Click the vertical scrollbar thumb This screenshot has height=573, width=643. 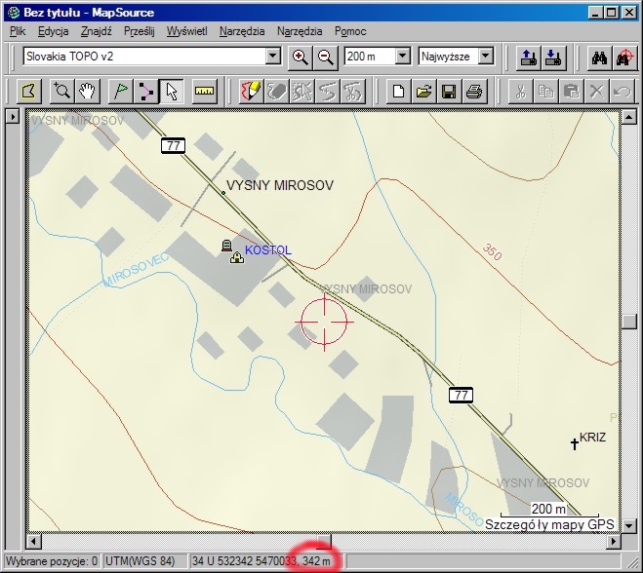[x=629, y=322]
